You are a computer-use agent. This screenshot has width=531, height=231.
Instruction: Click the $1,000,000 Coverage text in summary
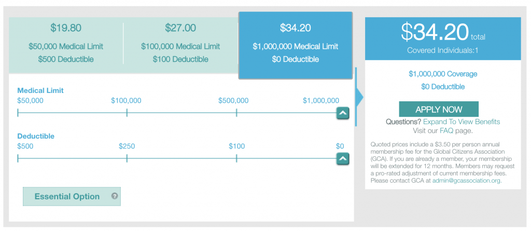click(443, 74)
